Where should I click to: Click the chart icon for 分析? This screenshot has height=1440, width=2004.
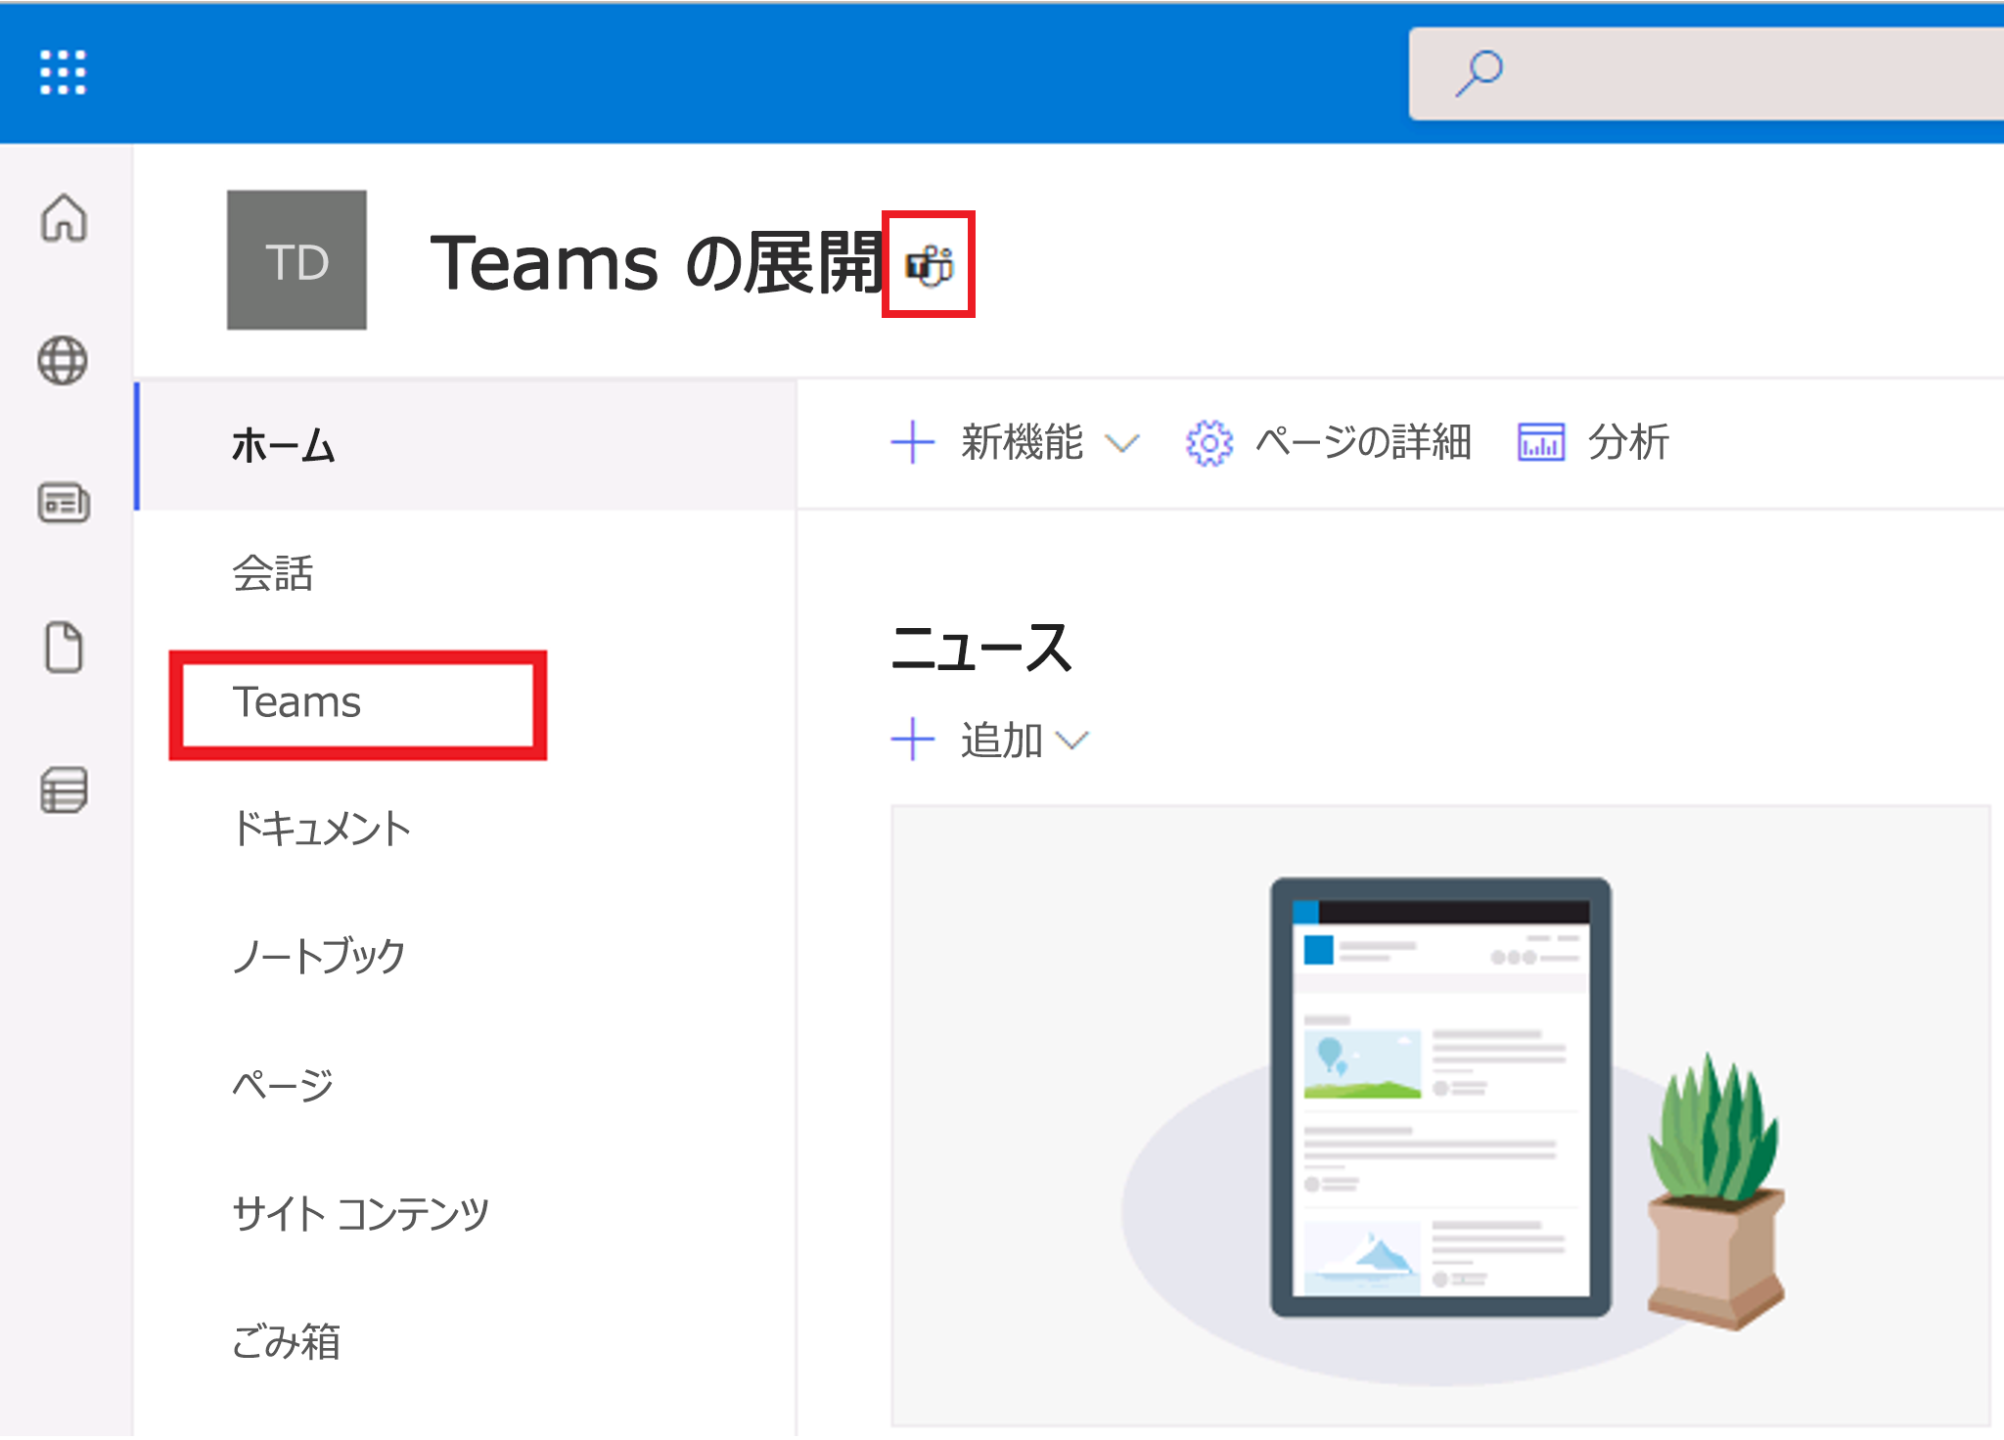pos(1541,442)
